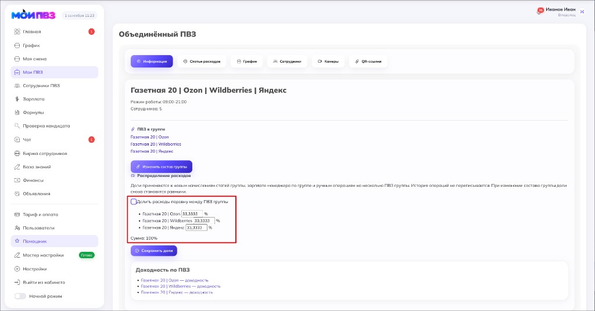
Task: Click the 'Сумма: 100%' text
Action: click(144, 238)
